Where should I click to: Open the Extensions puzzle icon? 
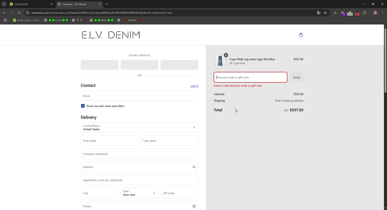[x=365, y=13]
